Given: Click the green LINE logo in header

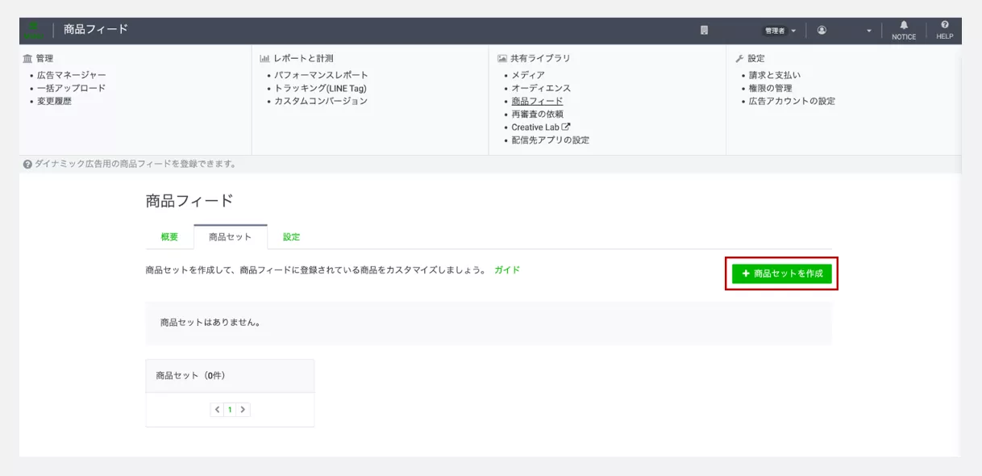Looking at the screenshot, I should point(34,31).
